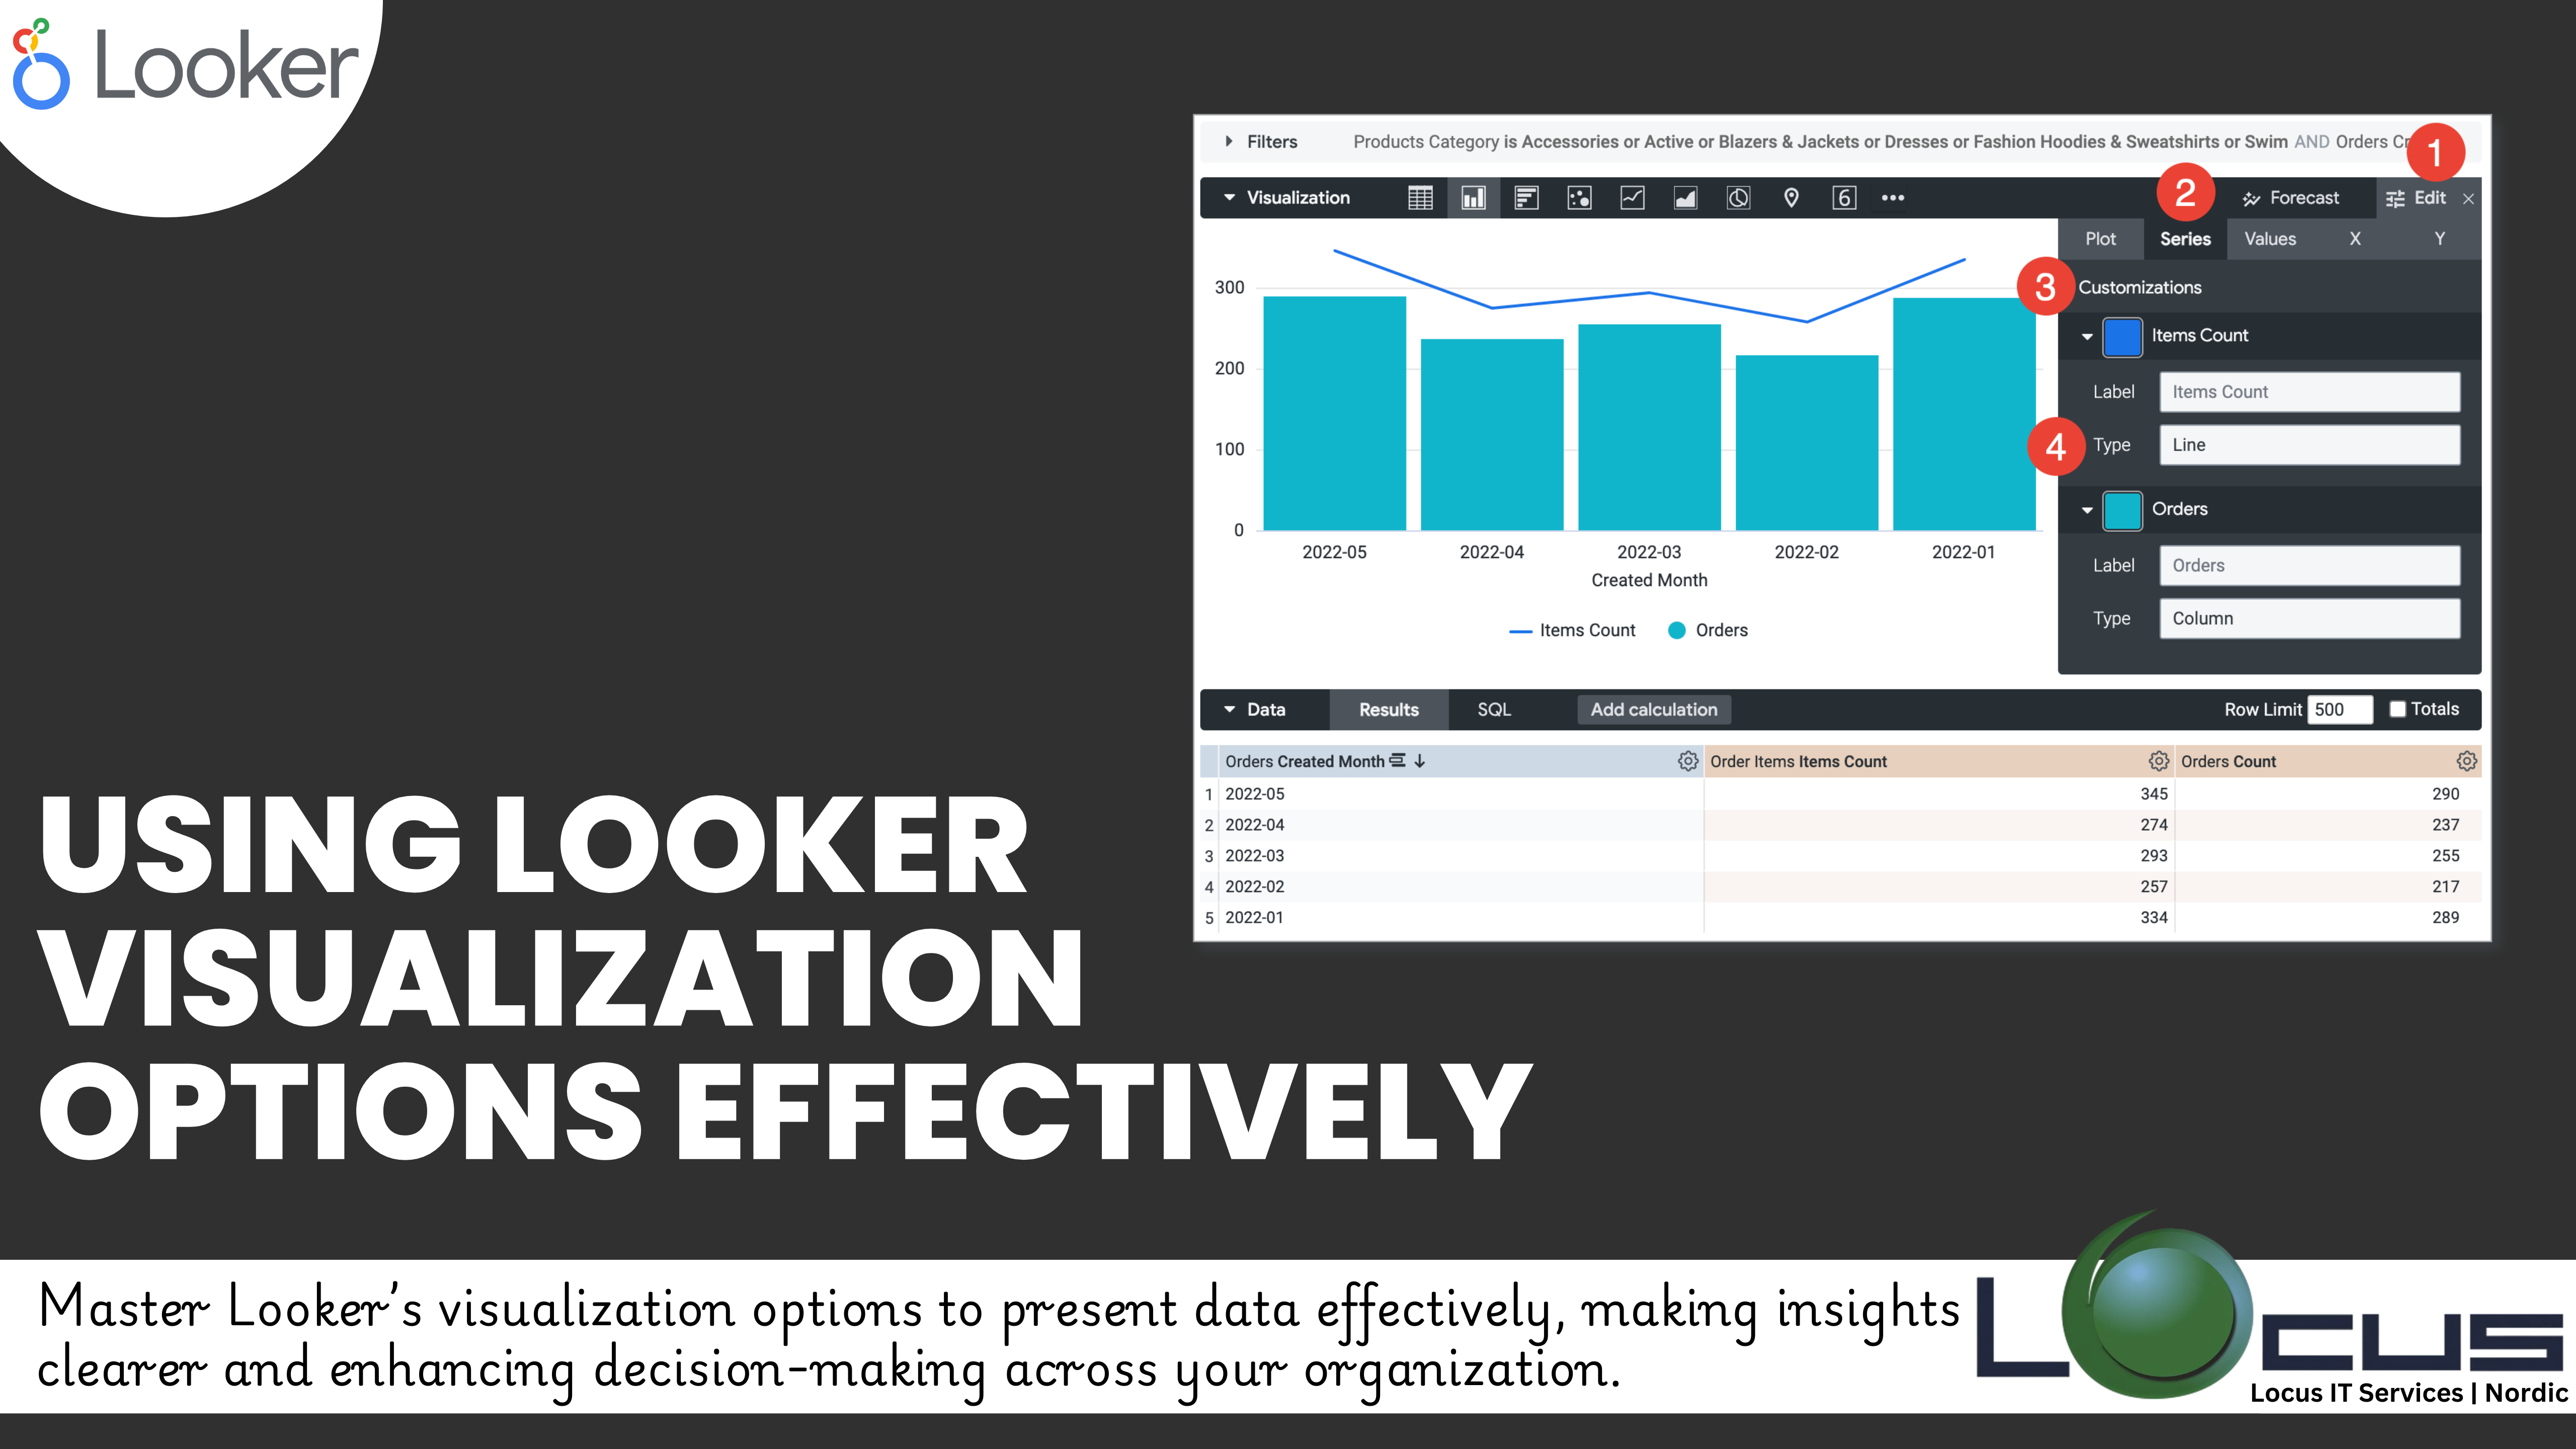Click the Forecast toggle button
Screen dimensions: 2576x1449
(x=2296, y=196)
